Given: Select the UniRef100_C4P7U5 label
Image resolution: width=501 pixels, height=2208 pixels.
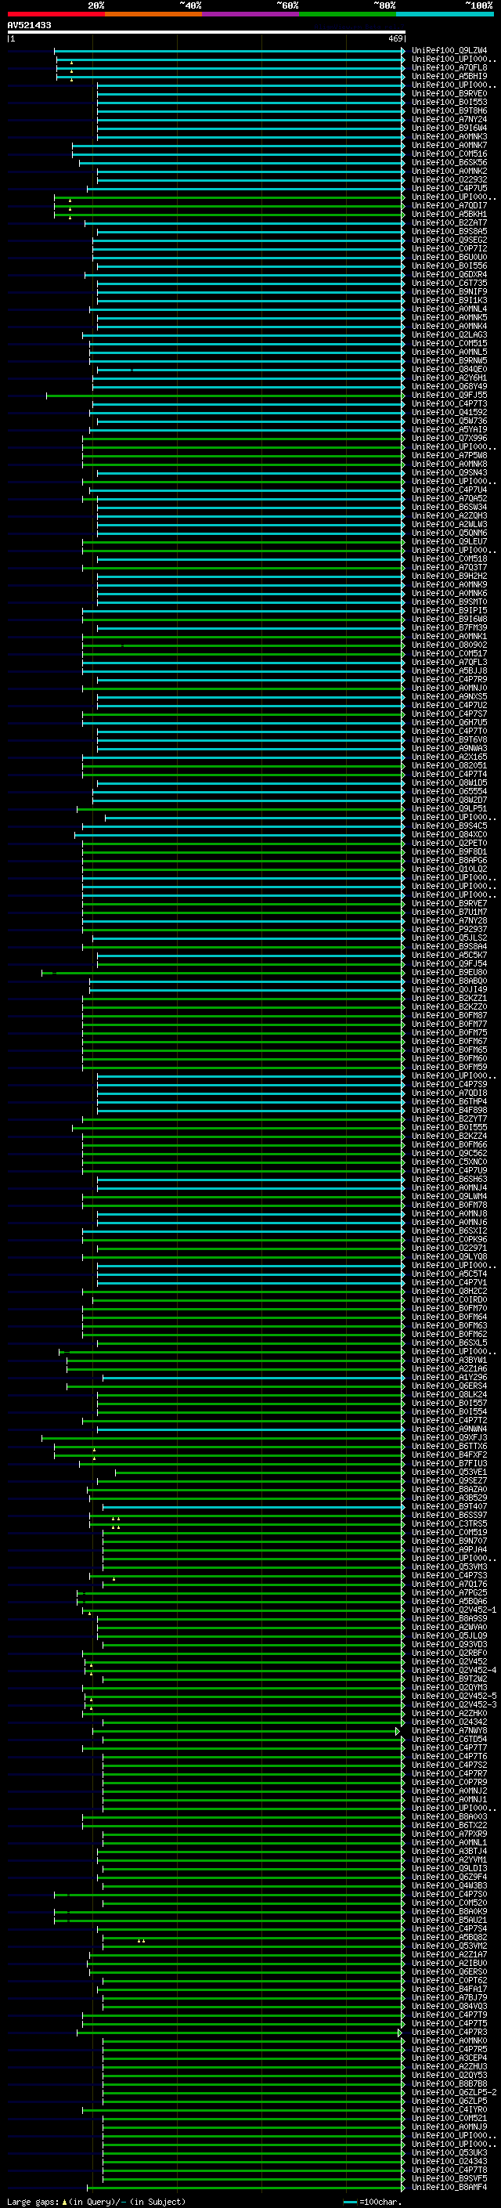Looking at the screenshot, I should [449, 189].
